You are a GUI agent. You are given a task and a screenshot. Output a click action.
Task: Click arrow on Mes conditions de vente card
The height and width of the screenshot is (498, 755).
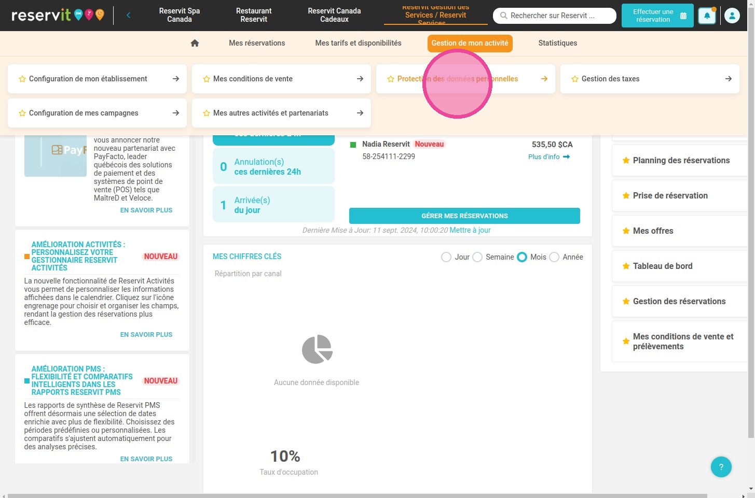click(x=360, y=79)
